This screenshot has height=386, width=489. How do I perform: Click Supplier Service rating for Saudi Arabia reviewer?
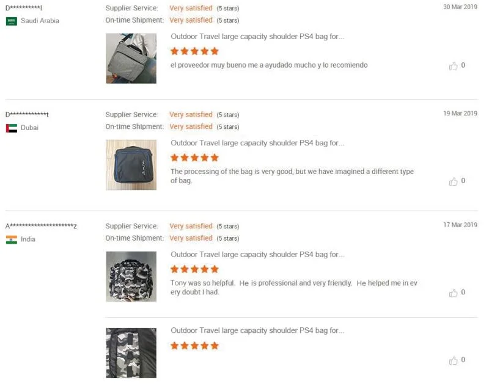191,9
